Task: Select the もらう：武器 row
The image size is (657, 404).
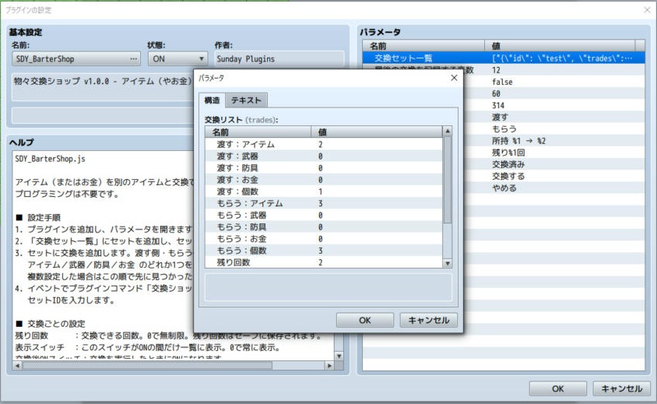Action: point(323,215)
